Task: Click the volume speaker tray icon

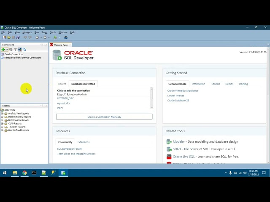Action: point(245,173)
